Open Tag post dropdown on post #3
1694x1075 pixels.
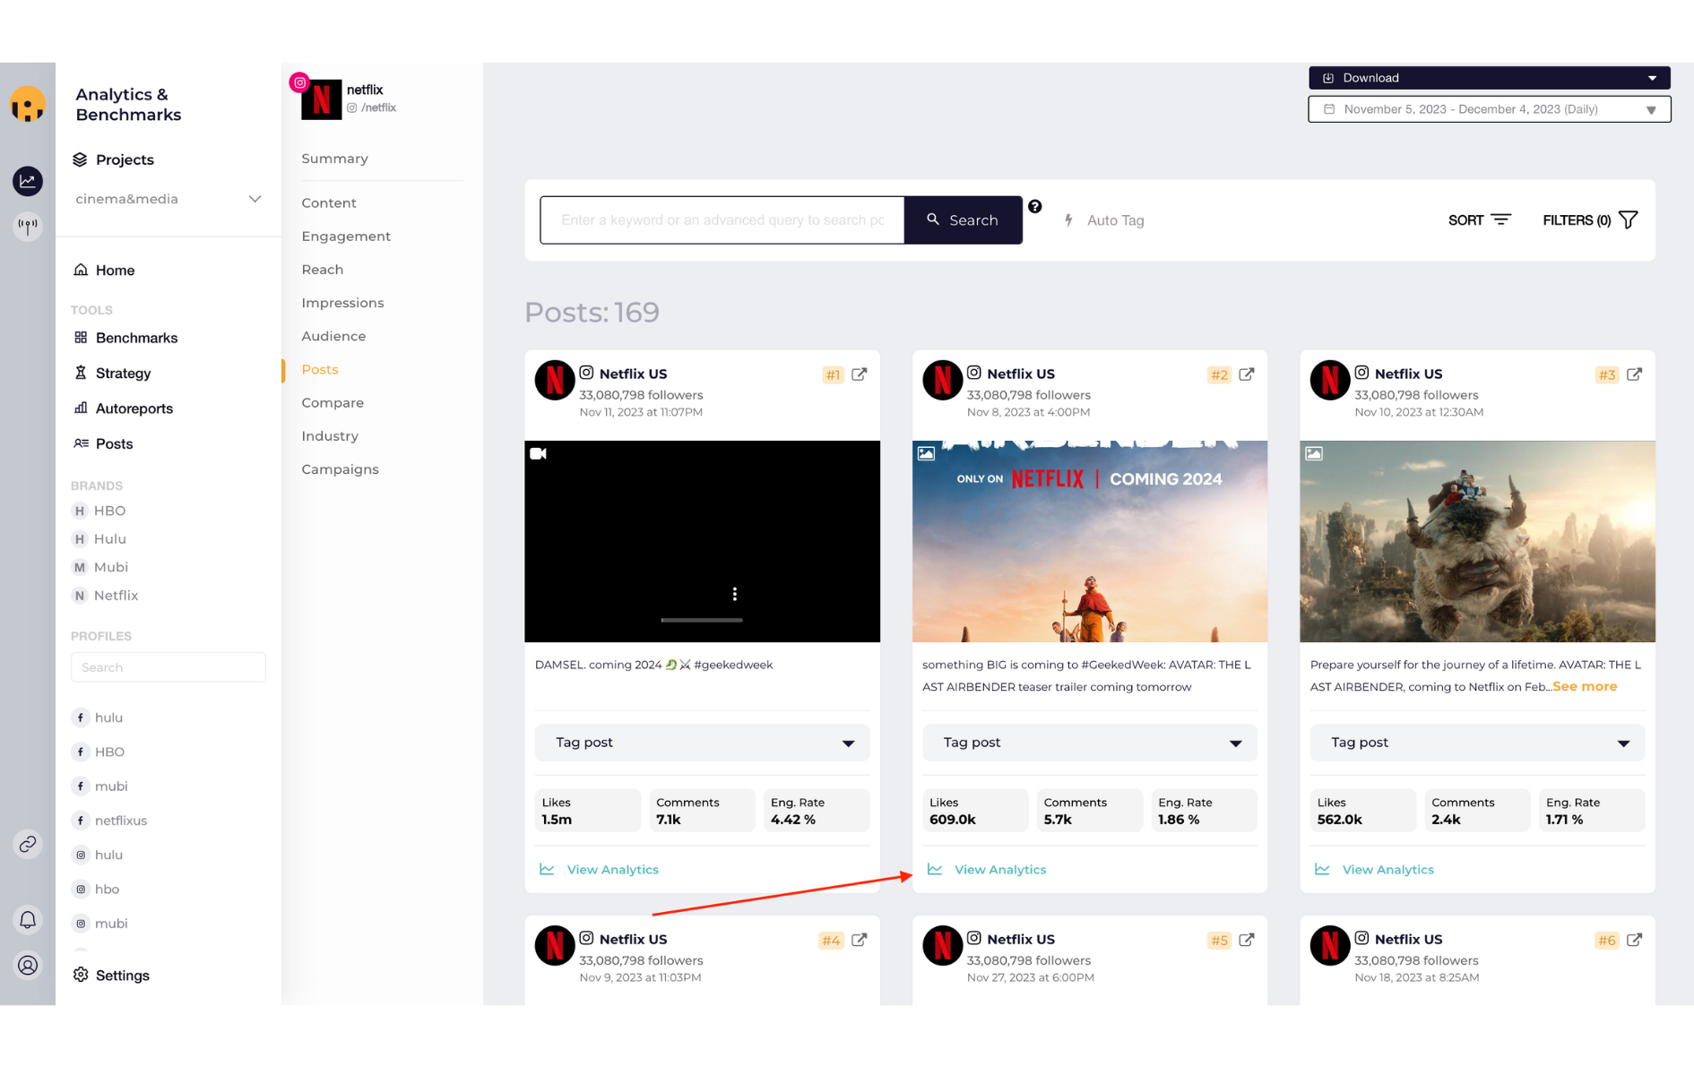[1478, 743]
